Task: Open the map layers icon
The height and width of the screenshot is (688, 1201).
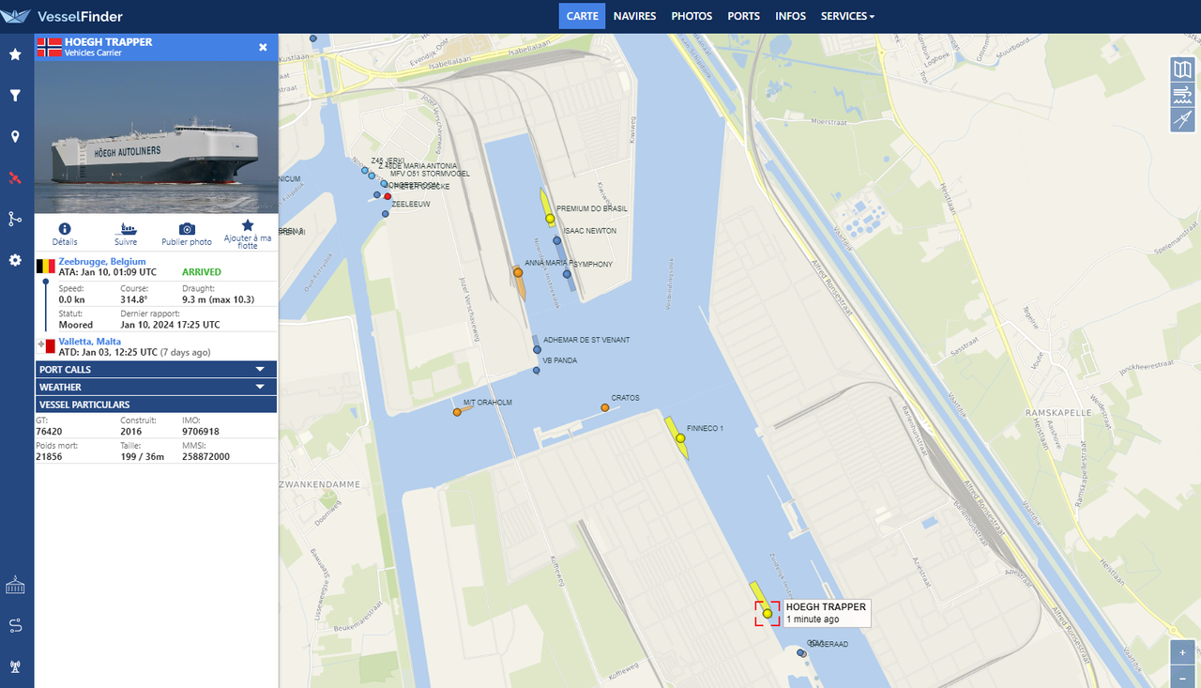Action: pos(1182,69)
